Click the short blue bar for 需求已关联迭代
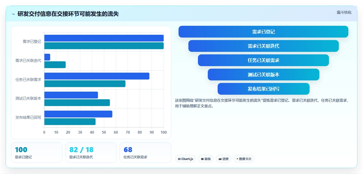The width and height of the screenshot is (363, 174). [47, 57]
